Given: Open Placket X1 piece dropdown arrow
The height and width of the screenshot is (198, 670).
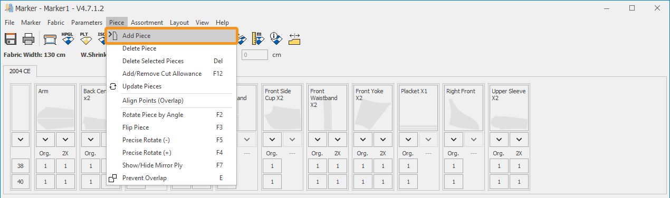Looking at the screenshot, I should point(408,140).
